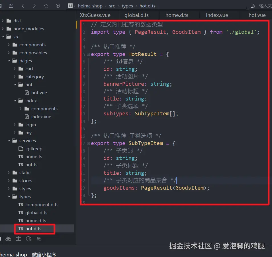Image resolution: width=272 pixels, height=257 pixels.
Task: Open hot.ts under services
Action: (x=31, y=165)
